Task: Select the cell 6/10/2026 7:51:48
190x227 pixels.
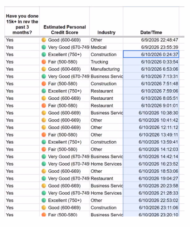Action: click(x=151, y=84)
